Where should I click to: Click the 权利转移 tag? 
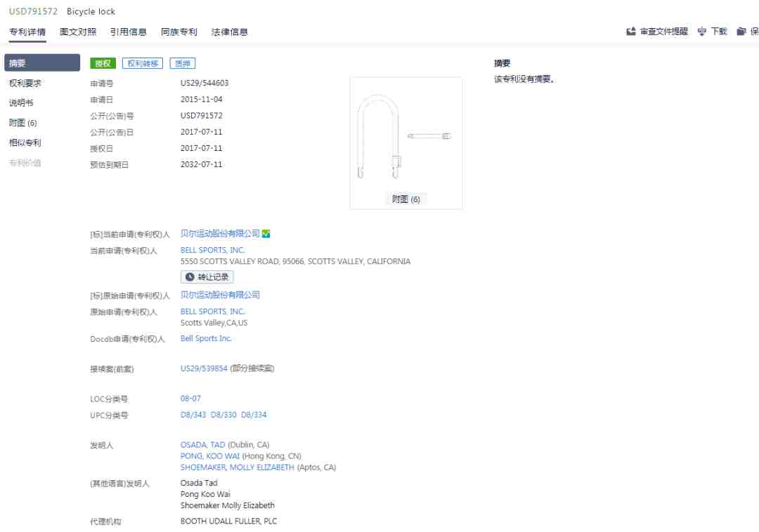click(x=143, y=63)
